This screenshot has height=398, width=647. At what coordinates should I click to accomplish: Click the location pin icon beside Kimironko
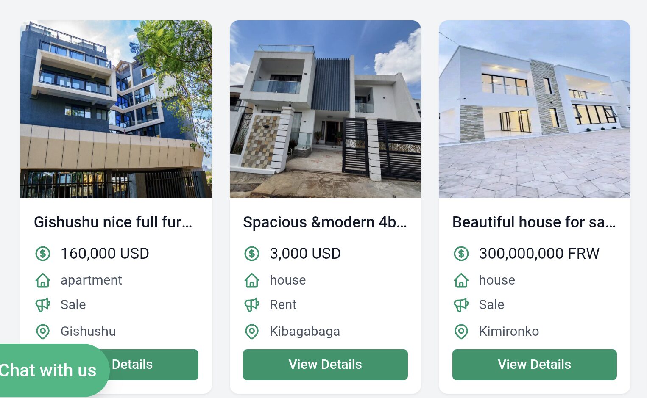click(x=461, y=332)
